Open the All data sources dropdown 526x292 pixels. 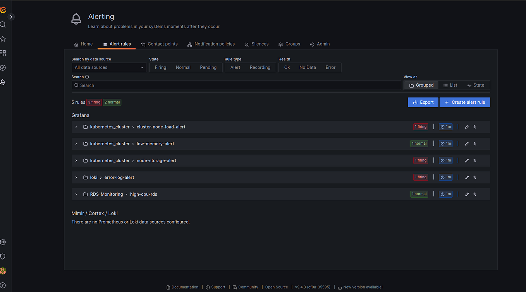[x=109, y=67]
